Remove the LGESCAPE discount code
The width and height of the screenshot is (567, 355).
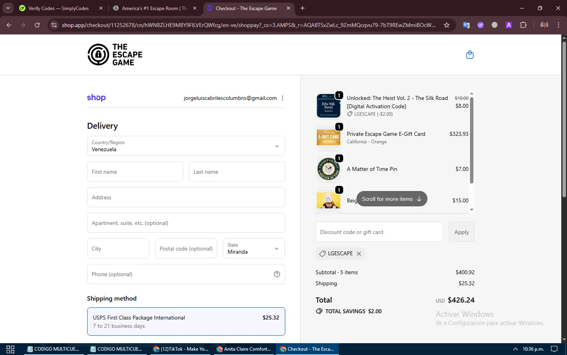tap(359, 254)
